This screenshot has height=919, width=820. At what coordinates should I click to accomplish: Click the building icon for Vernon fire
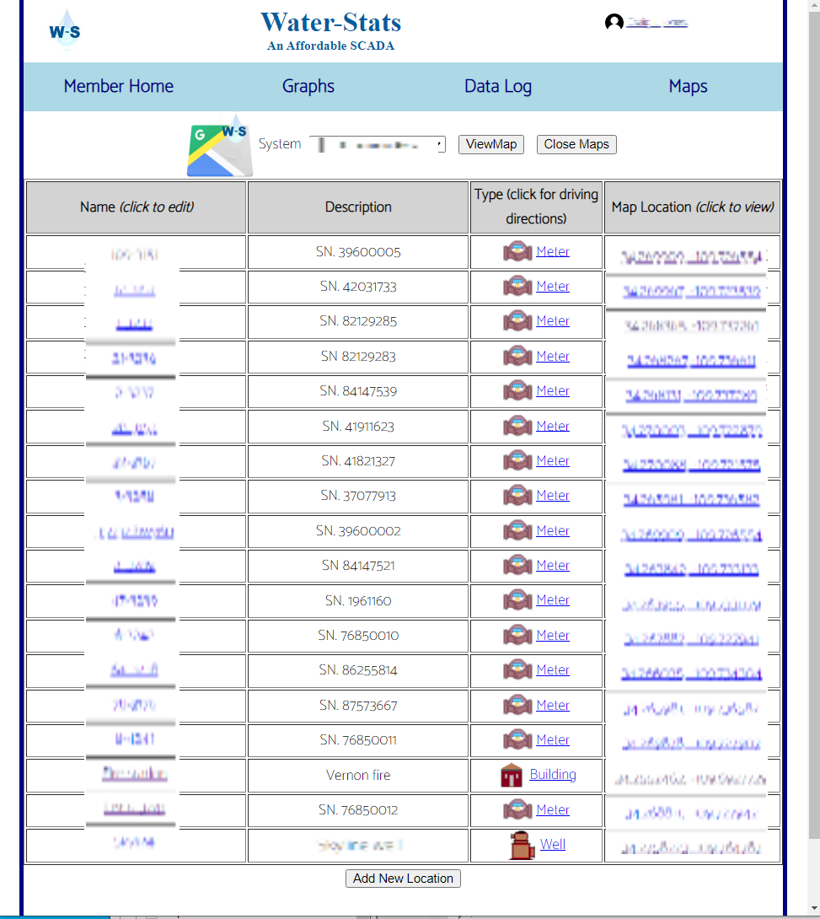click(512, 776)
